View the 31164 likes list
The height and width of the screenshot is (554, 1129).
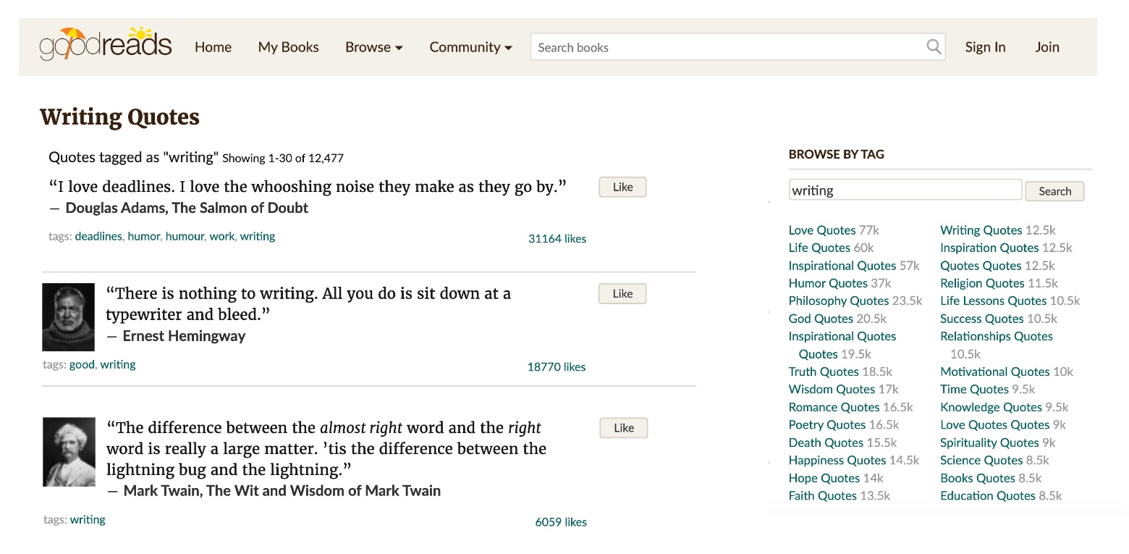pos(557,238)
